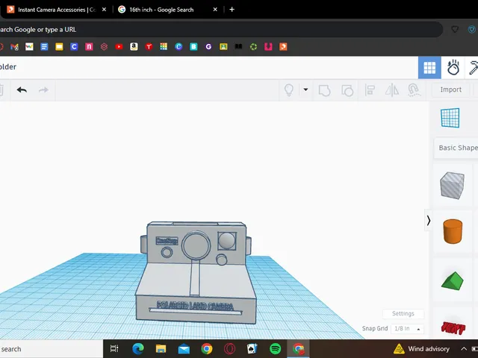Screen dimensions: 478x358
Task: Pick the green Roof shape
Action: tap(453, 280)
